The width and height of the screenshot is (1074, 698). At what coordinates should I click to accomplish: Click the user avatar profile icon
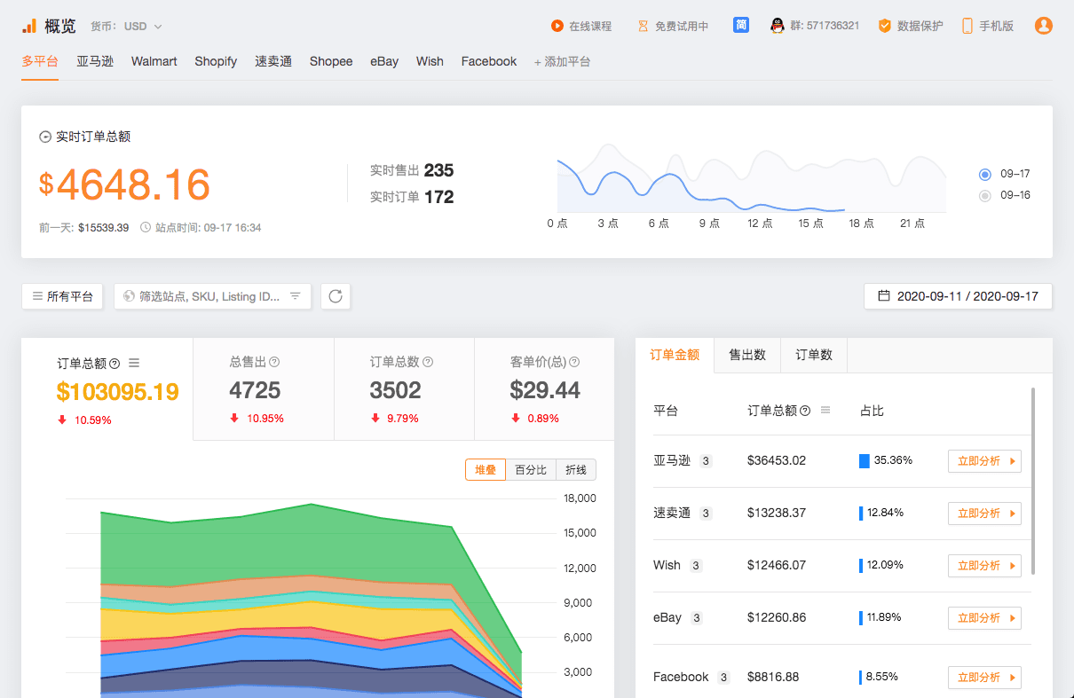pyautogui.click(x=1043, y=26)
